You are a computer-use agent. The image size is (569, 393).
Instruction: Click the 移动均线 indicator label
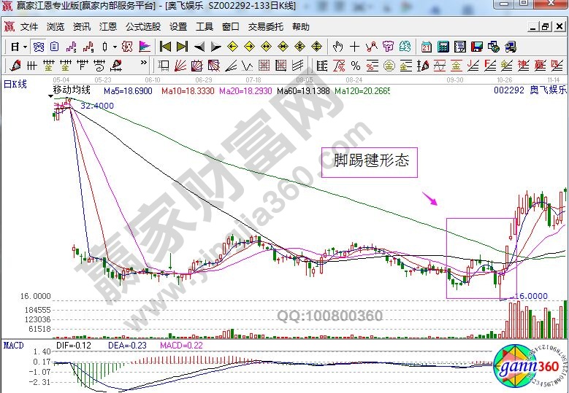click(72, 90)
